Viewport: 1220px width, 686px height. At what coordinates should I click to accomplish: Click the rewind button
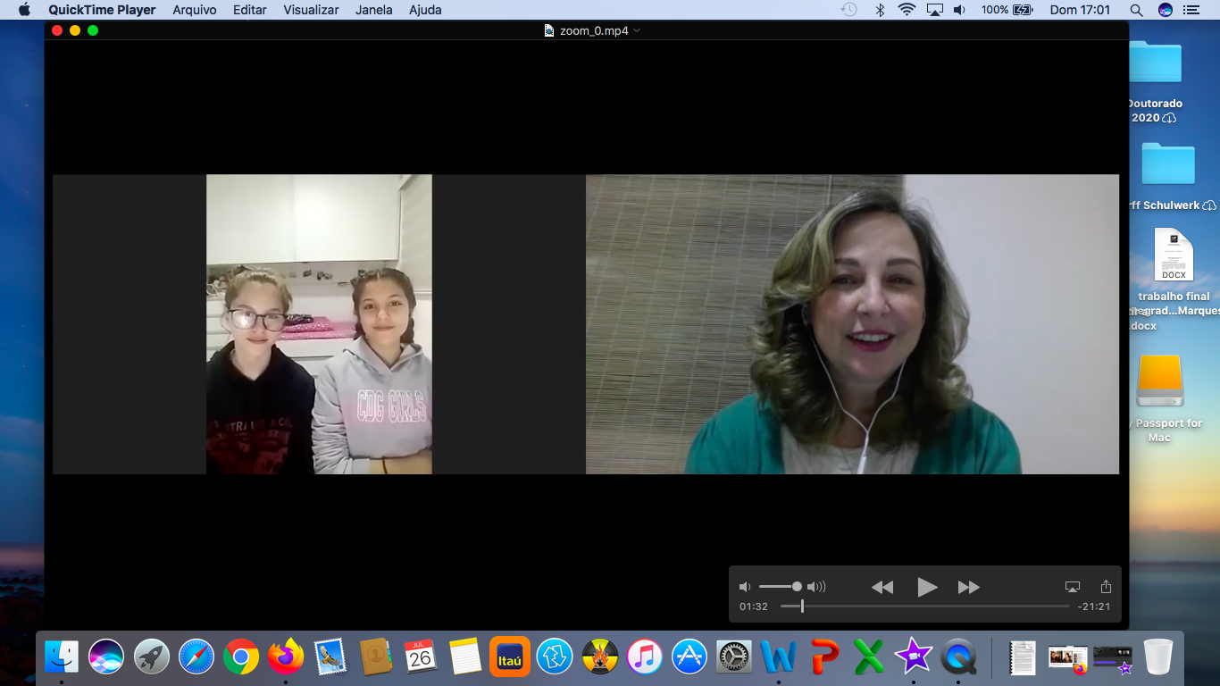pos(882,587)
